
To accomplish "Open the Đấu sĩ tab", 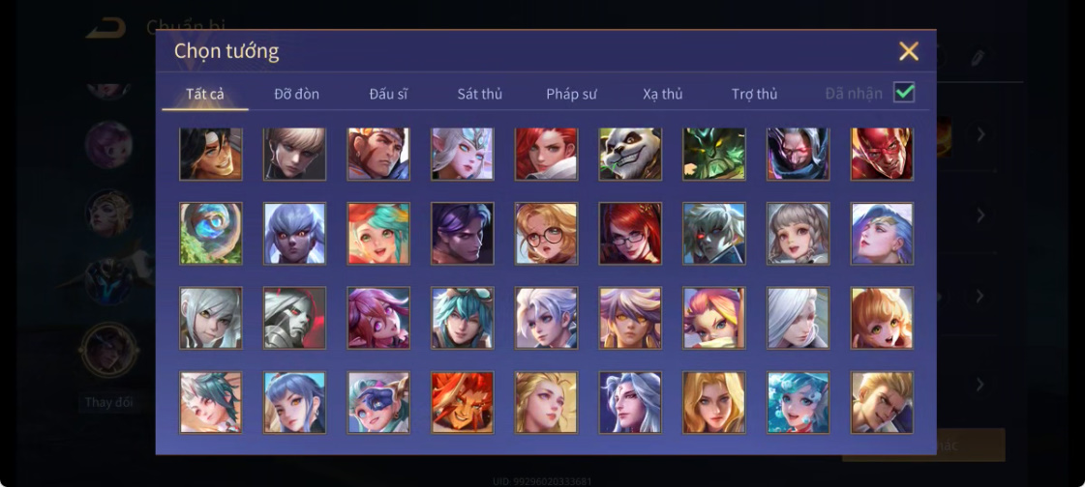I will point(388,94).
